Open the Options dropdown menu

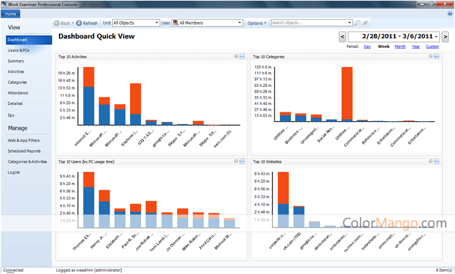257,23
